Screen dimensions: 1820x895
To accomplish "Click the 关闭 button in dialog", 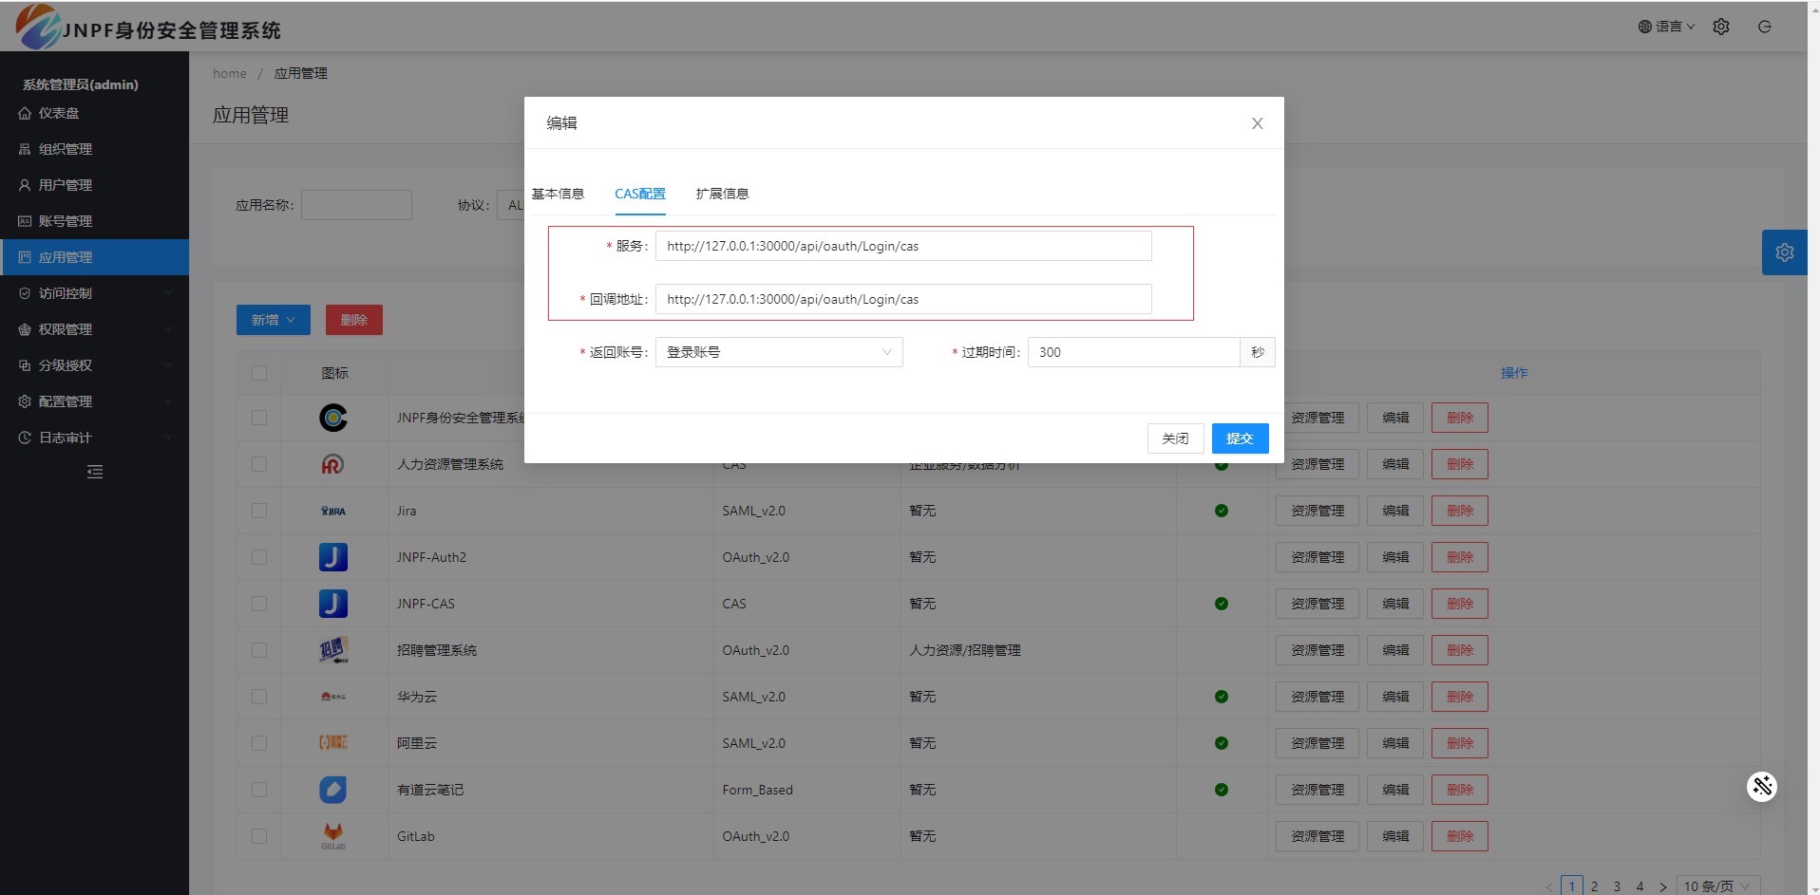I will (x=1175, y=438).
